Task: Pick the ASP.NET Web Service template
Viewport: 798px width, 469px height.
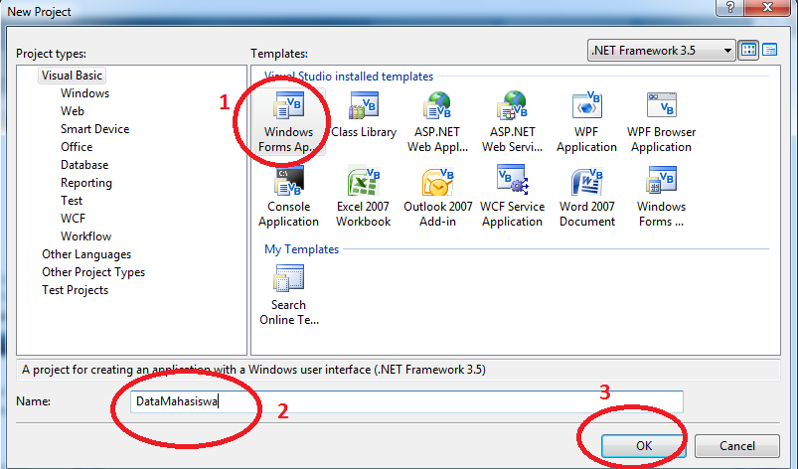Action: (512, 122)
